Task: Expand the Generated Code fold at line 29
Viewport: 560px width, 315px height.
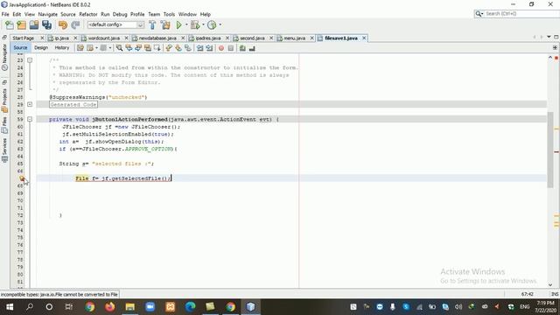Action: pos(30,104)
